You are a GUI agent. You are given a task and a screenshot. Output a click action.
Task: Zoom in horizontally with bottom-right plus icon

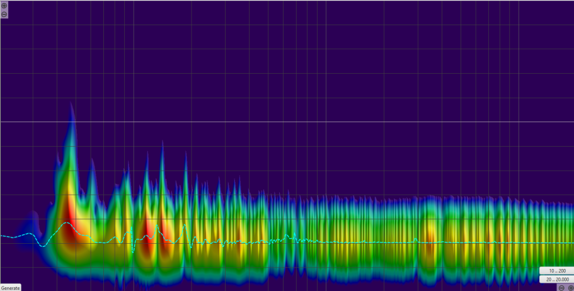(x=570, y=288)
